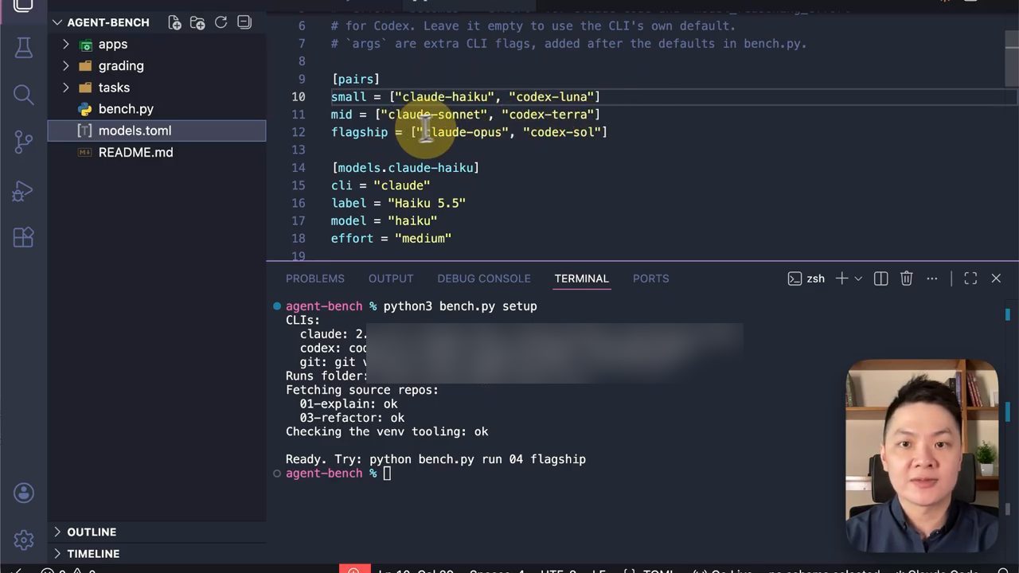Switch to the OUTPUT tab
Viewport: 1019px width, 573px height.
tap(391, 279)
